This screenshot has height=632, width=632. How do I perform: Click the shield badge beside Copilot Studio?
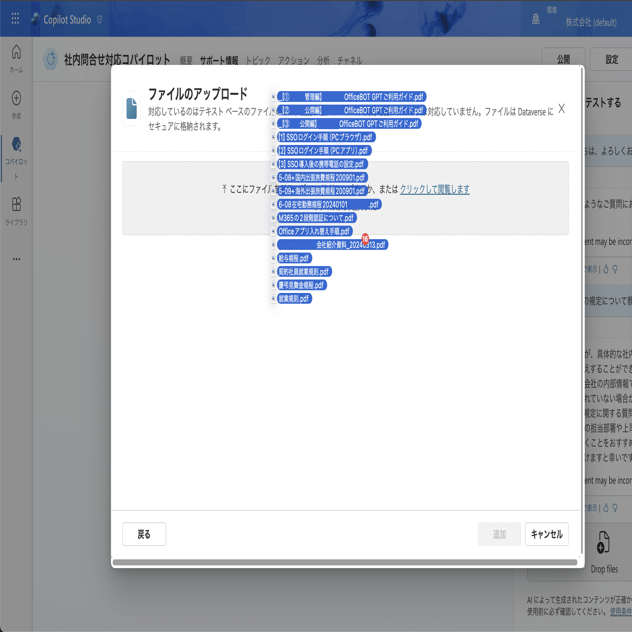[100, 19]
